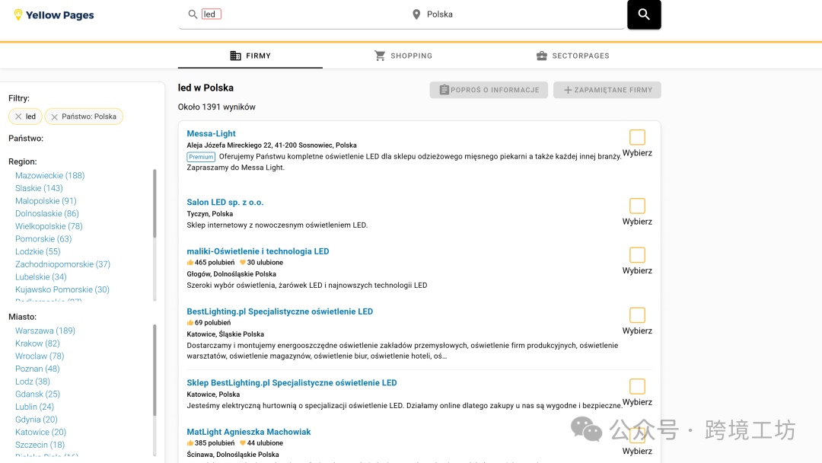Switch to the Shopping tab
This screenshot has height=463, width=822.
403,56
